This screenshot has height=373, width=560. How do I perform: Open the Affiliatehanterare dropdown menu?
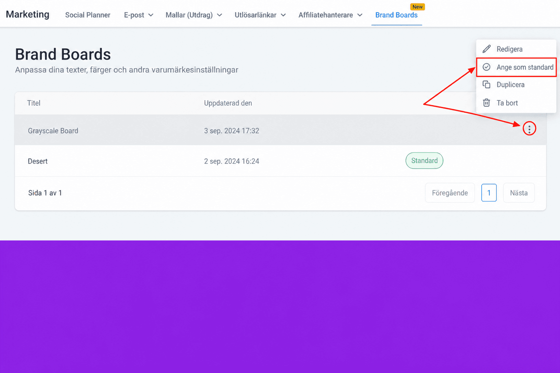point(330,15)
